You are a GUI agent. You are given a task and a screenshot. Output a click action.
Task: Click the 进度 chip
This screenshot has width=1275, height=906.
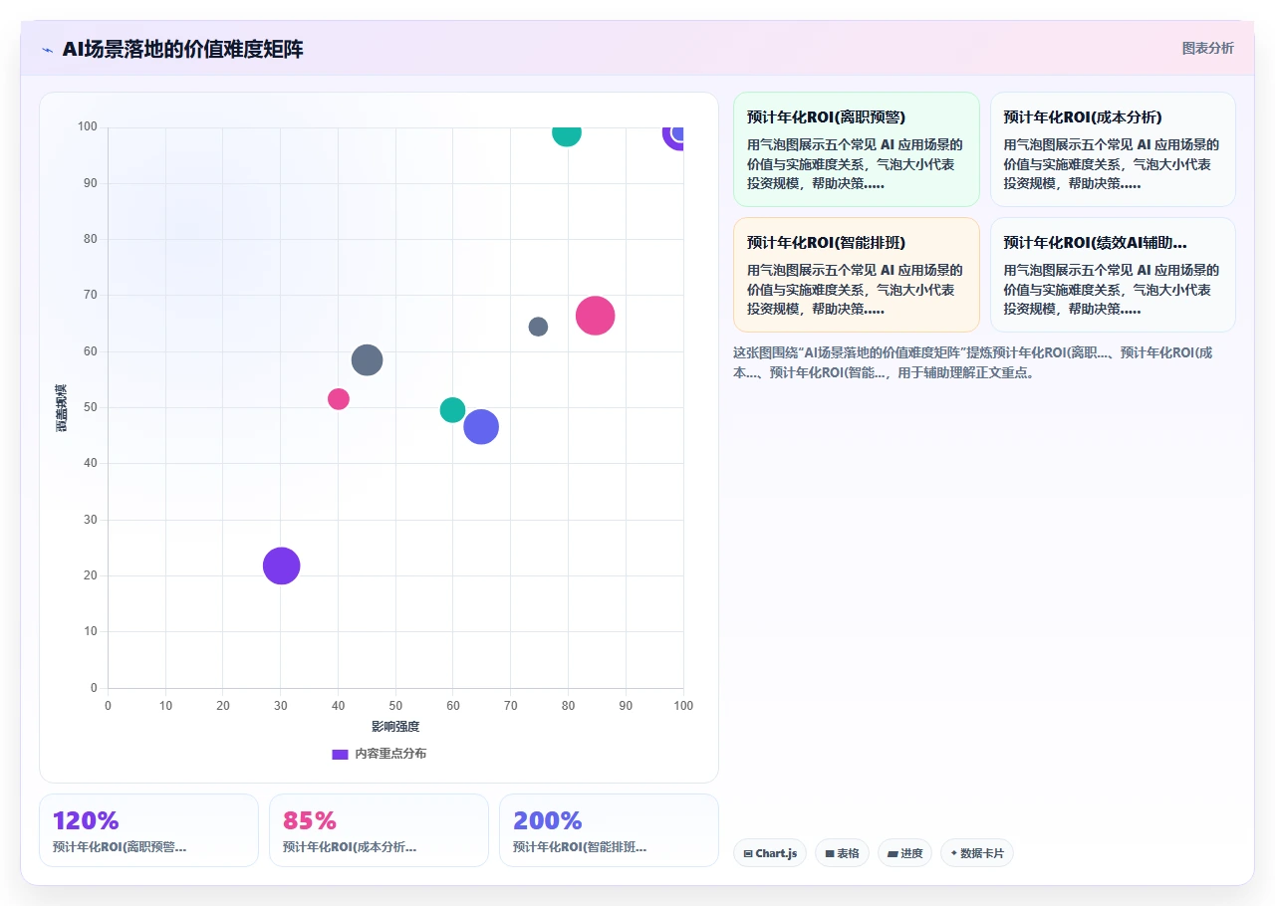point(904,853)
